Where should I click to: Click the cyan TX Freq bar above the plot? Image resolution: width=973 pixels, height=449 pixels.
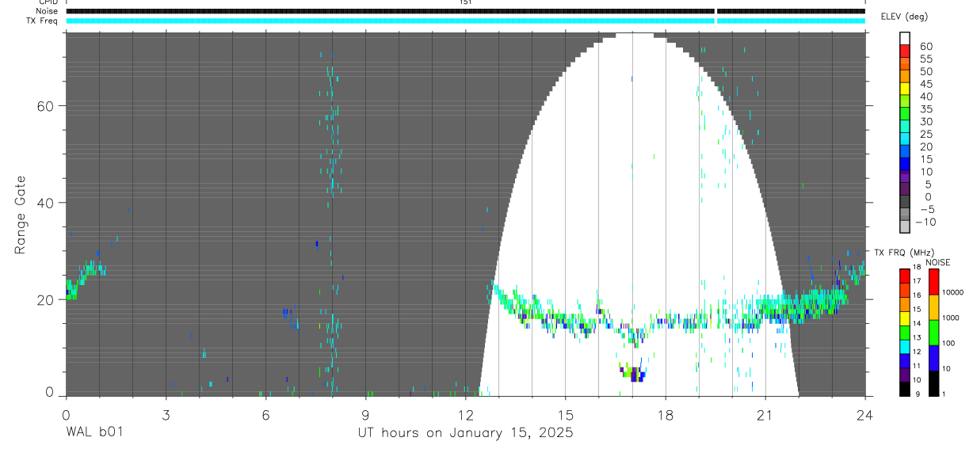click(466, 21)
